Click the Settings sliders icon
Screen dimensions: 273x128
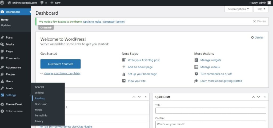pos(2,95)
